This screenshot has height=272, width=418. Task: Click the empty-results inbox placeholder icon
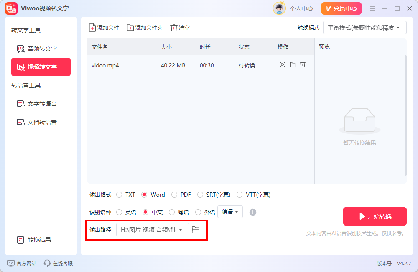click(359, 121)
